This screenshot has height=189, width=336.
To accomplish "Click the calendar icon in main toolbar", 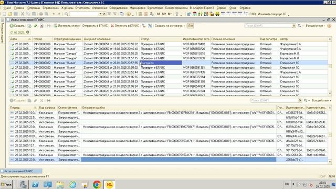I will coord(146,14).
